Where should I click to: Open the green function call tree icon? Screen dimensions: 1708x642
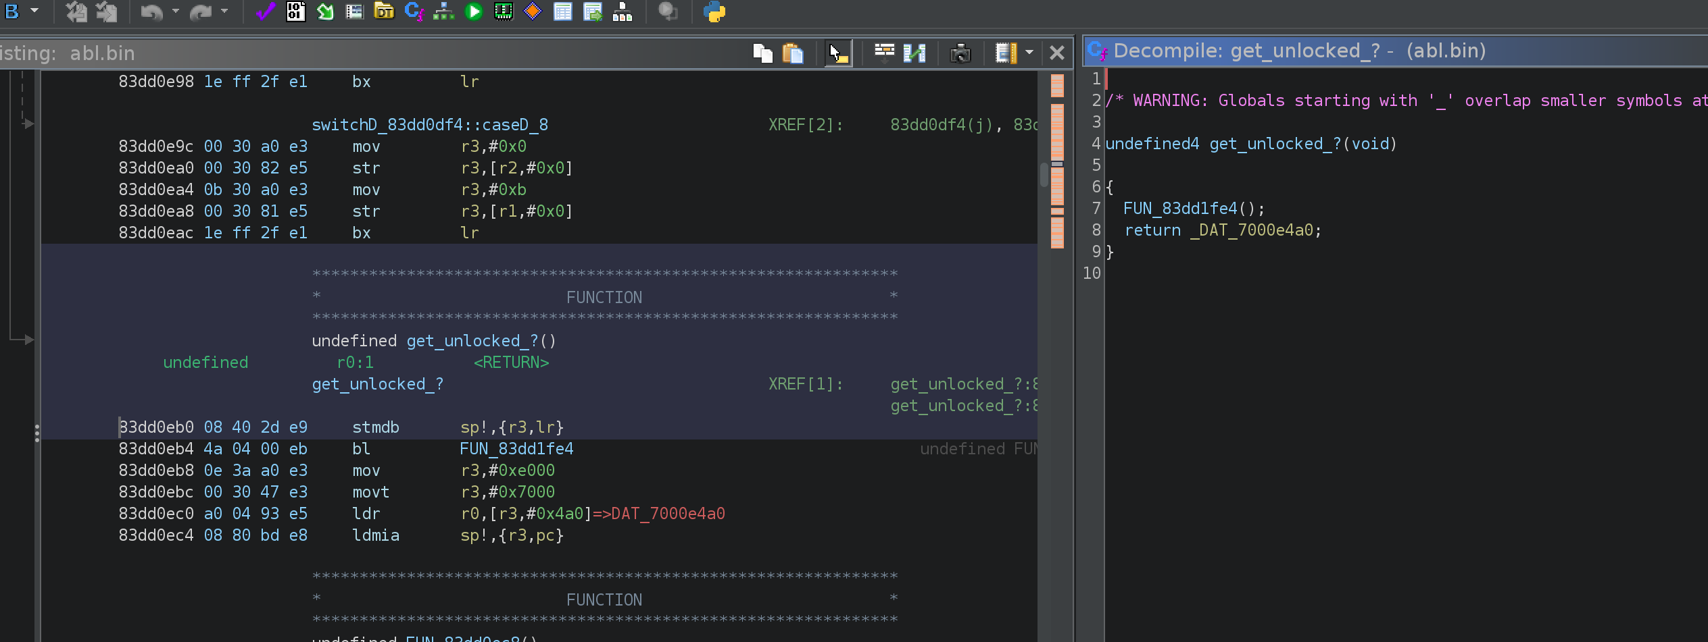point(444,11)
